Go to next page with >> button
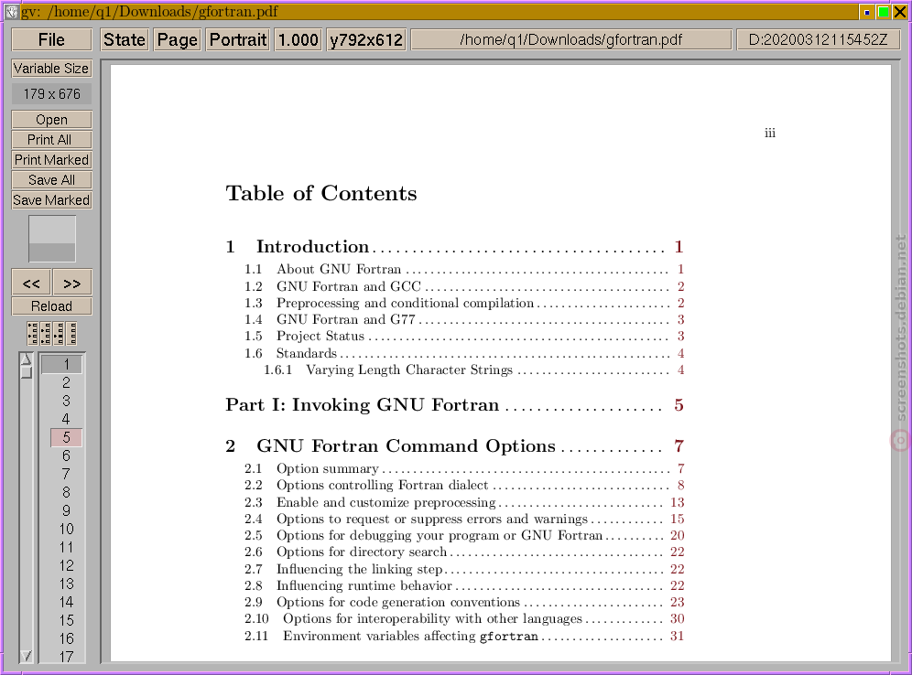 point(72,283)
